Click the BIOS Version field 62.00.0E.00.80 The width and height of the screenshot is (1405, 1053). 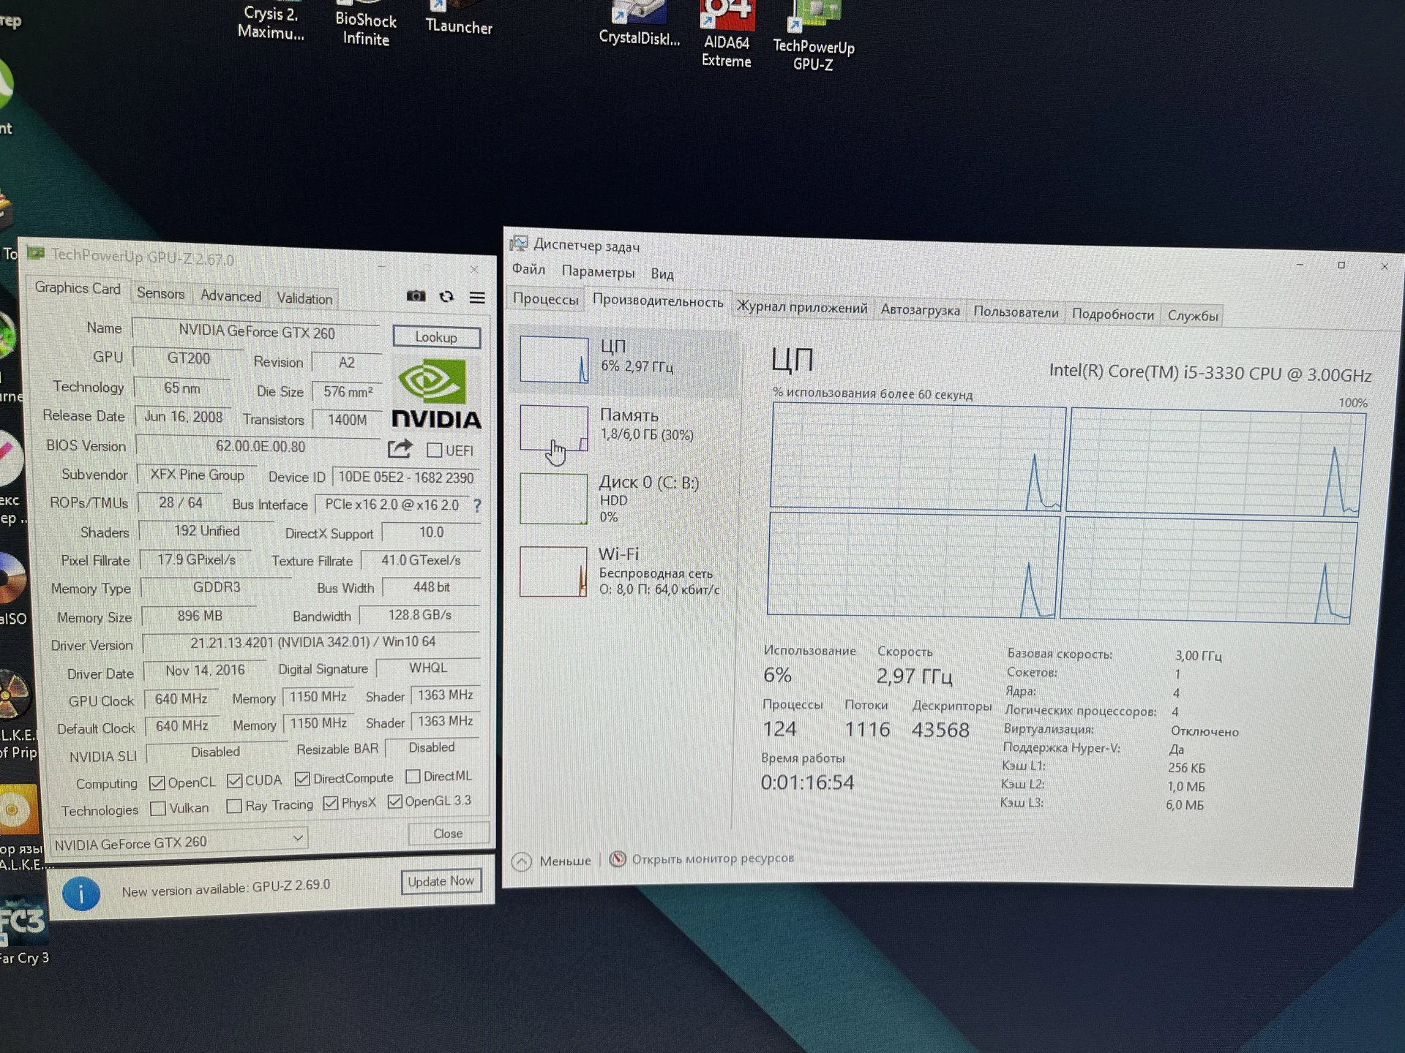point(260,446)
